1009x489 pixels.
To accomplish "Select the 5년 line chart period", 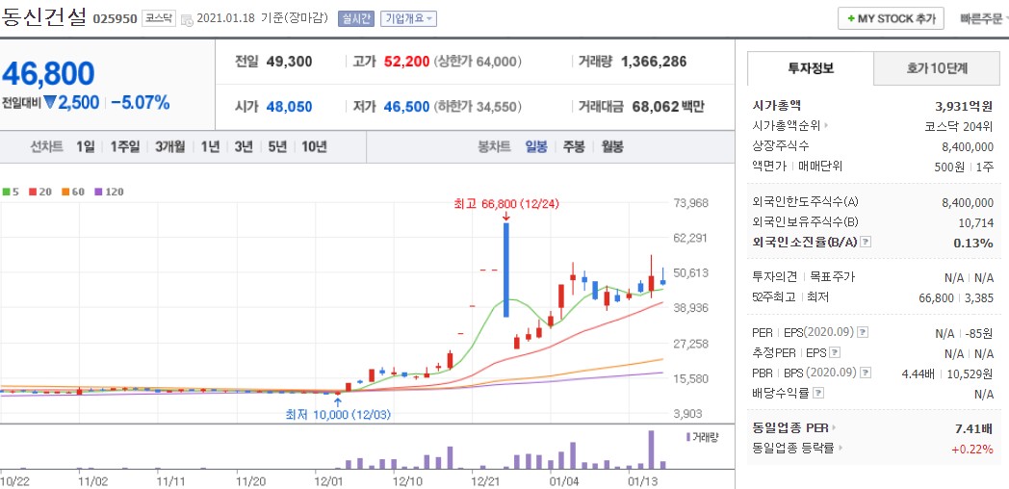I will (x=277, y=146).
